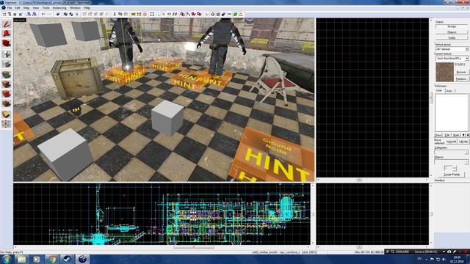This screenshot has width=470, height=264.
Task: Toggle Select-by-handles toolbar button
Action: coord(152,14)
